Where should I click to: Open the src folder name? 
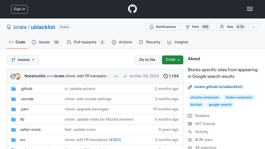[23, 140]
